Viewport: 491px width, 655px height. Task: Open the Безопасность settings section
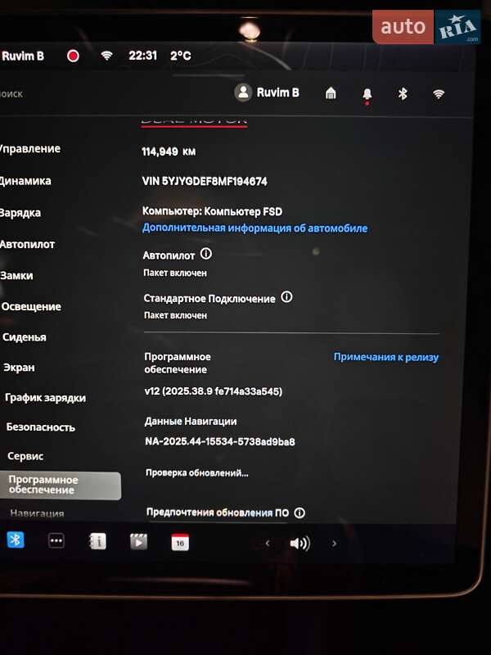click(41, 427)
